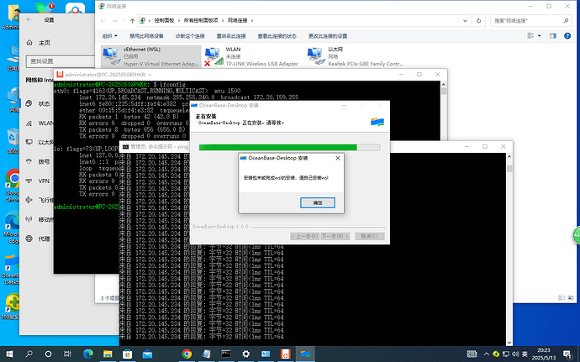Click the green installation progress bar
The image size is (580, 362).
click(277, 148)
